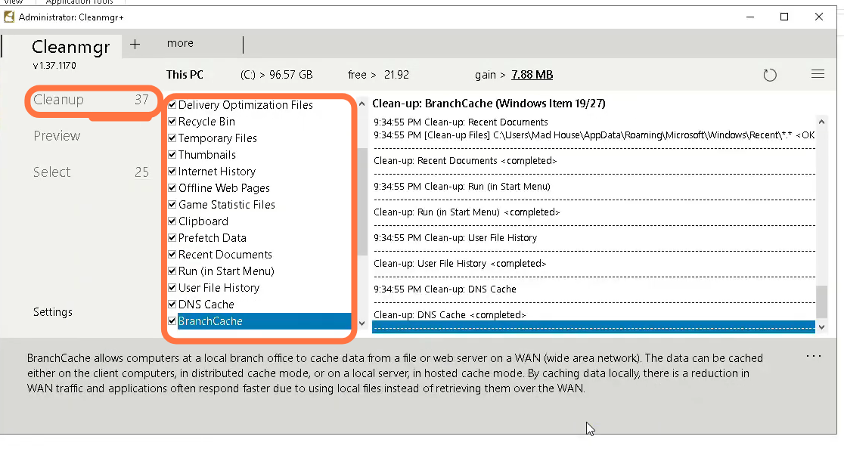Toggle the Recycle Bin checkbox

click(x=172, y=122)
